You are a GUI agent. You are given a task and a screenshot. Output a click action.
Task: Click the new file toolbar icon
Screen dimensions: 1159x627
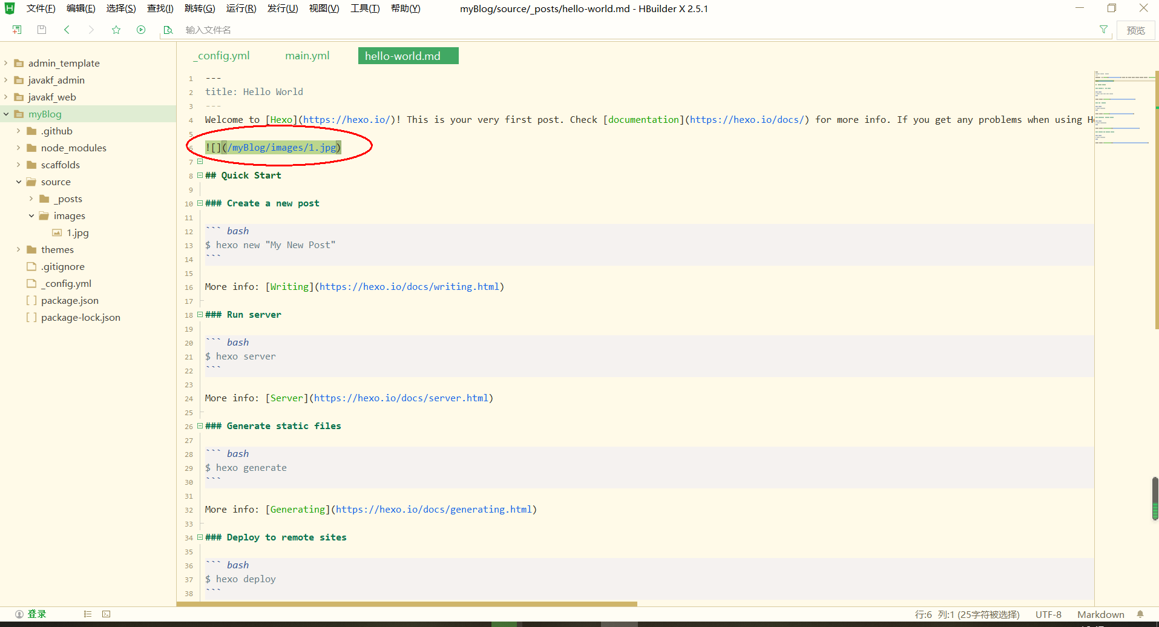point(17,30)
